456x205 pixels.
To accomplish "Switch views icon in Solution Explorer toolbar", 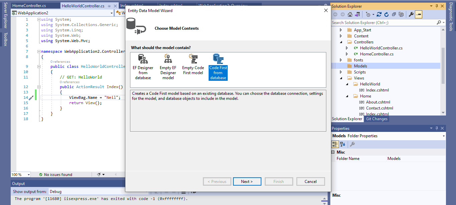I will [x=357, y=15].
